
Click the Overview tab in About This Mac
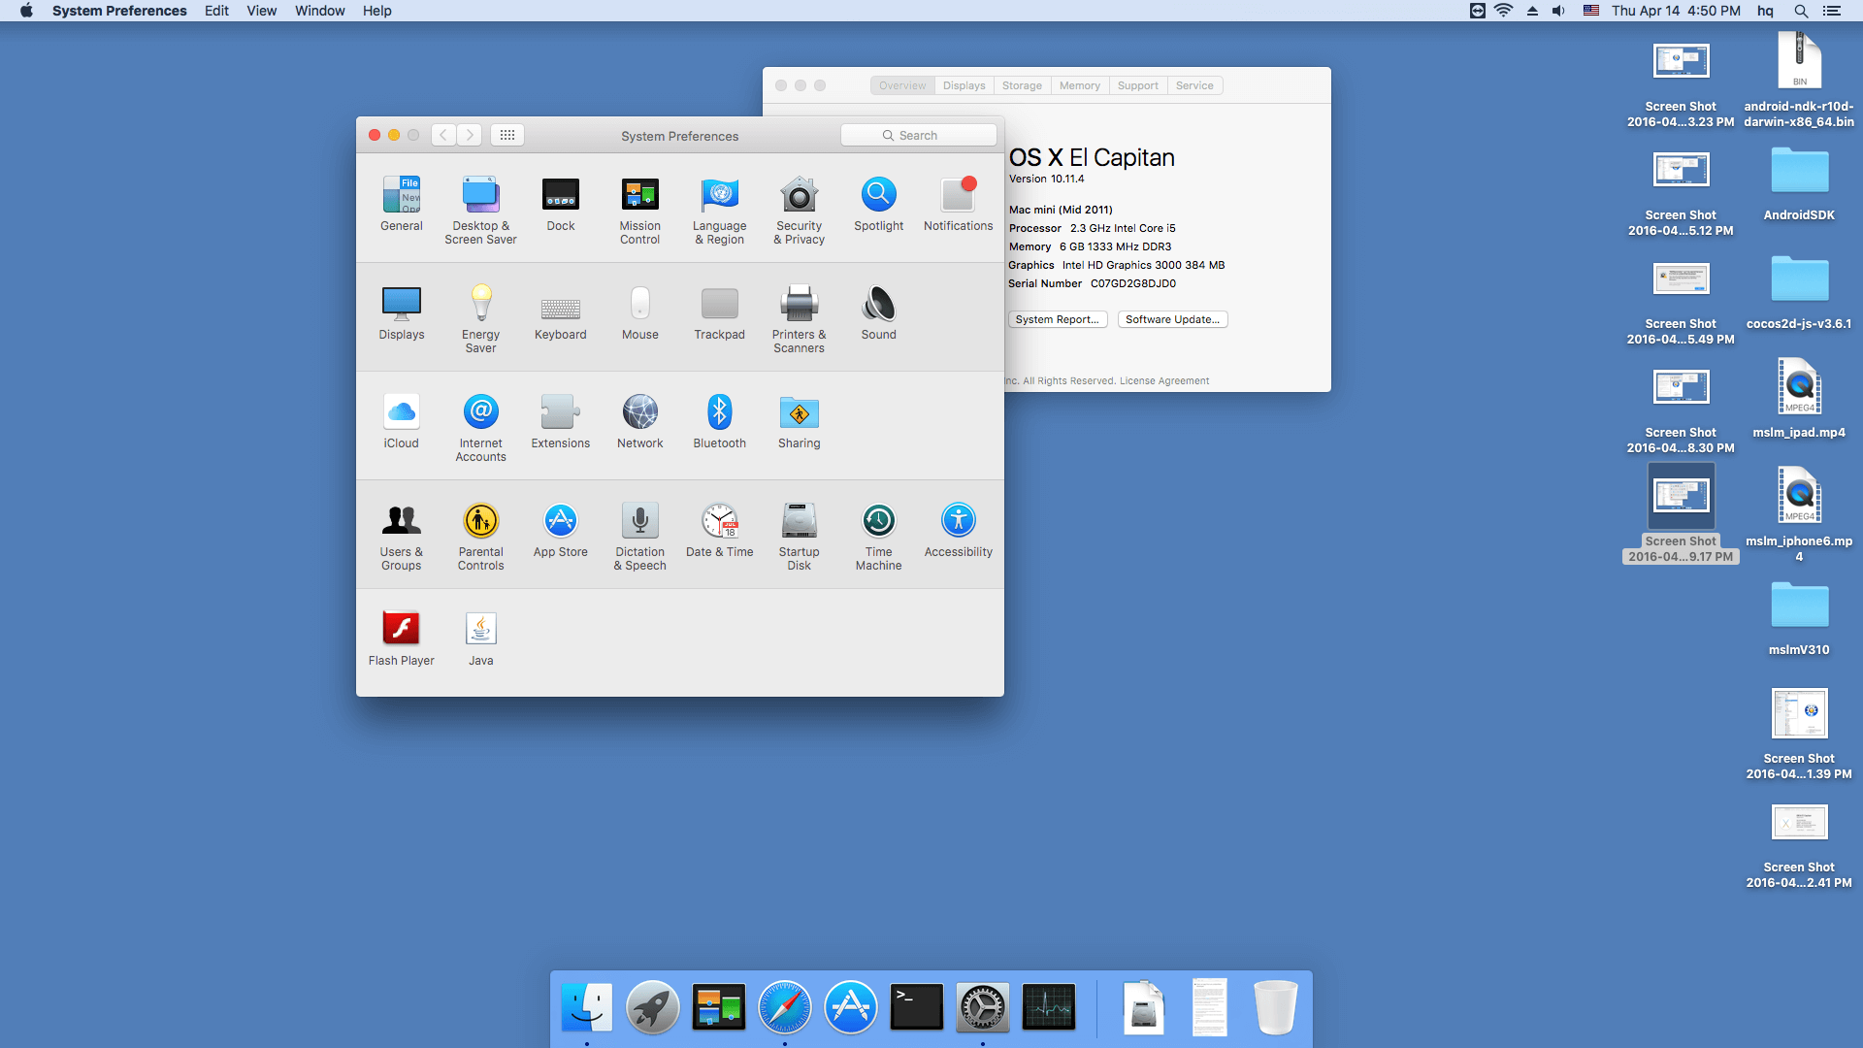point(900,84)
